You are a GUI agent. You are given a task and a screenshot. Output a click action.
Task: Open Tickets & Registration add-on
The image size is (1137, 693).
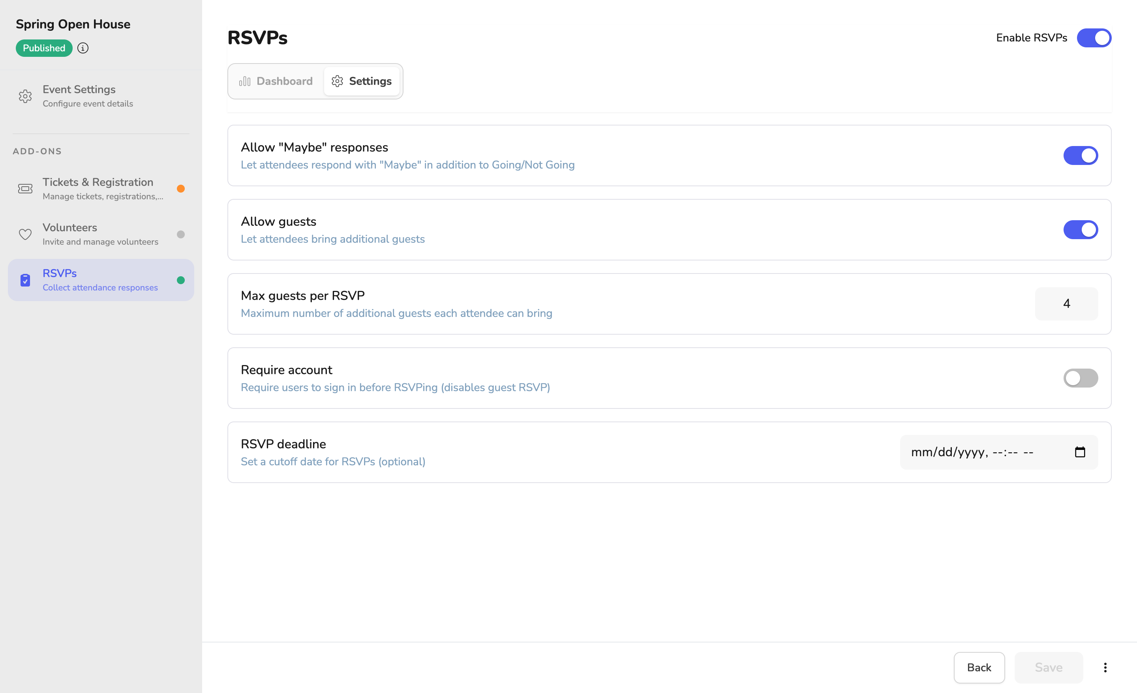[101, 189]
